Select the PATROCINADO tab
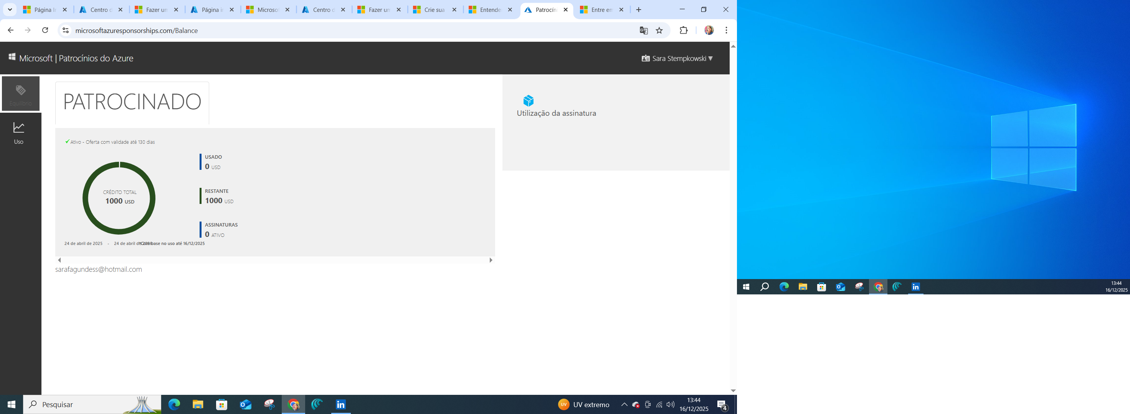Screen dimensions: 1130x414 pos(132,102)
